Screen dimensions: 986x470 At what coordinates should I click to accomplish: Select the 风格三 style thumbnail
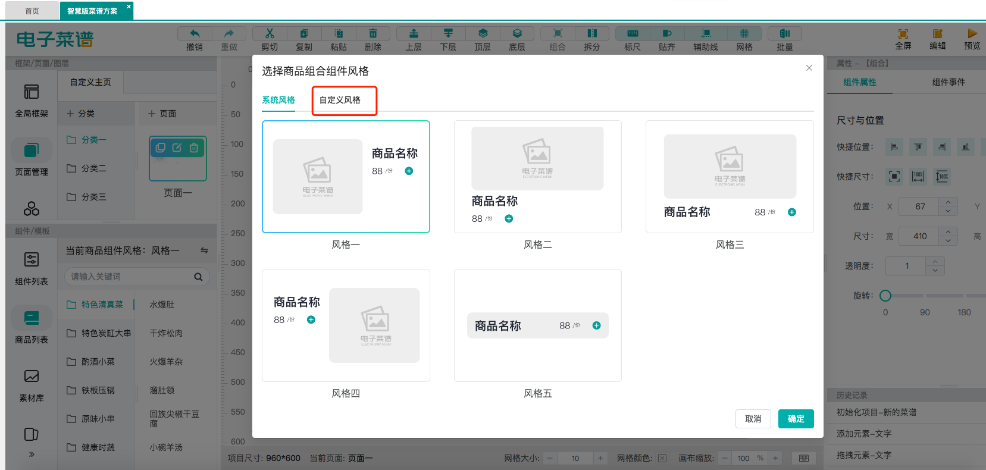click(x=730, y=177)
